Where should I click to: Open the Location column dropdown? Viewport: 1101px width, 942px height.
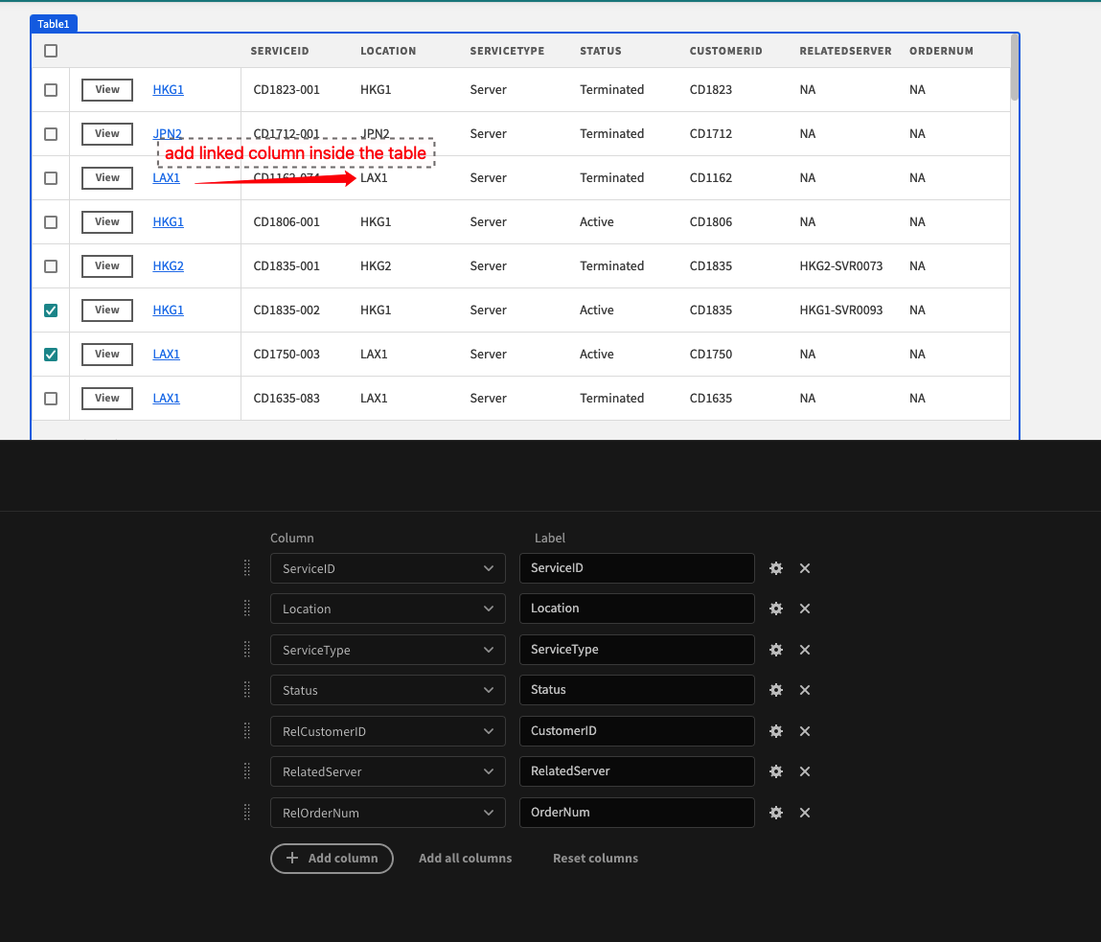click(x=387, y=609)
